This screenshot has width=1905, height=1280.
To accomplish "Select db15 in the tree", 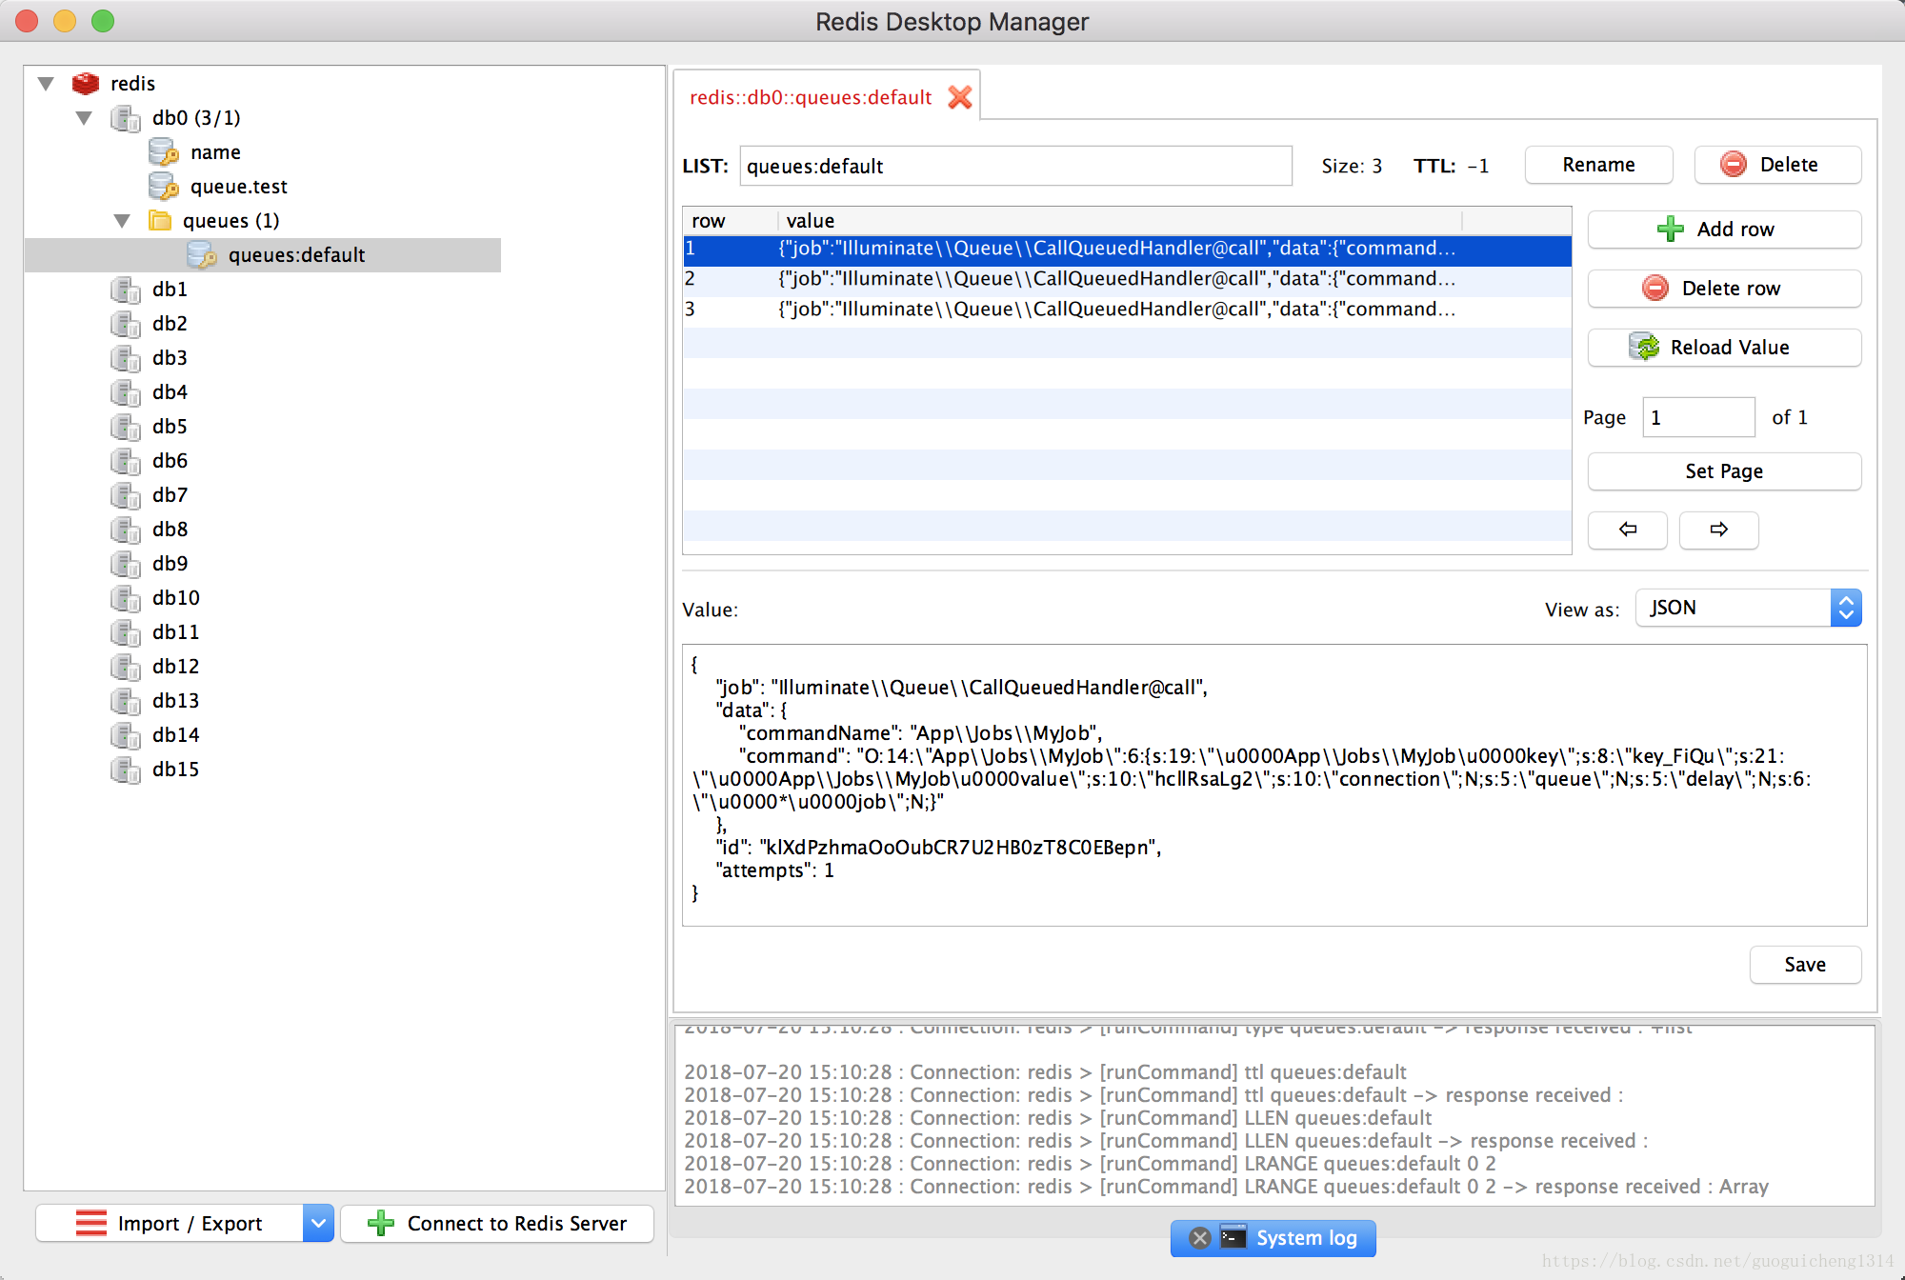I will (175, 770).
